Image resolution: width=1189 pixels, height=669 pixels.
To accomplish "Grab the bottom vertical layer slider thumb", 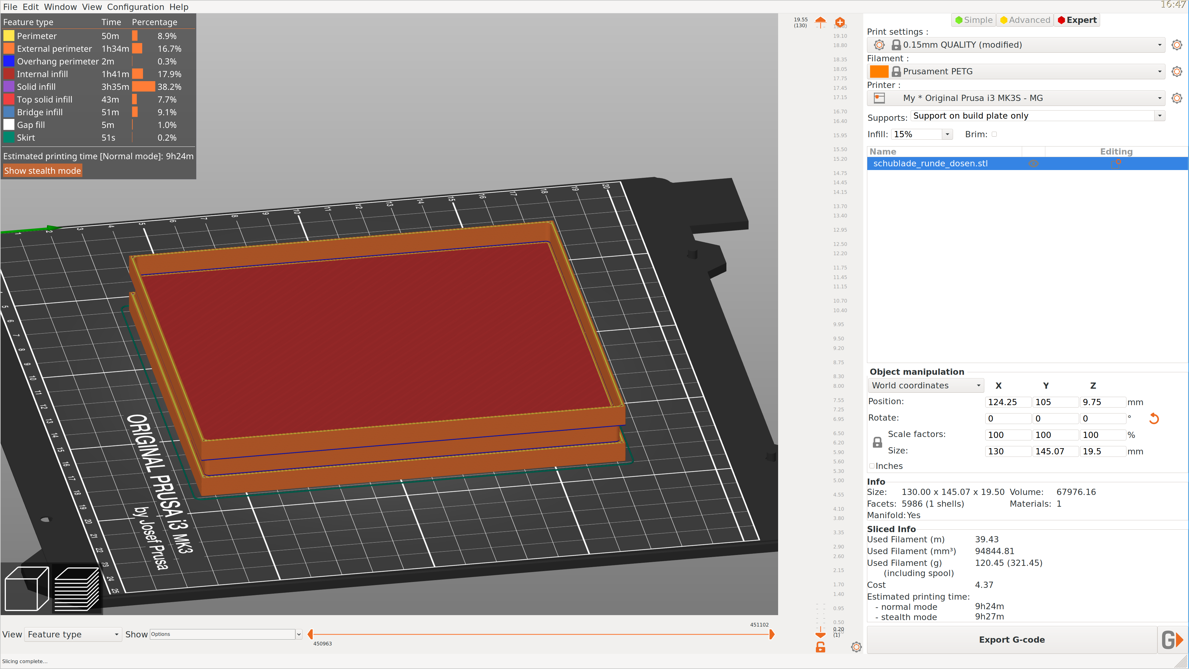I will click(820, 635).
